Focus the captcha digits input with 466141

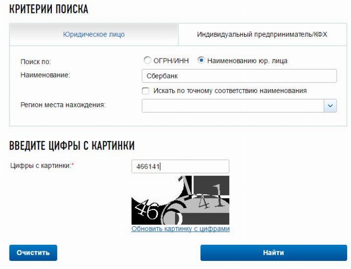coord(180,166)
